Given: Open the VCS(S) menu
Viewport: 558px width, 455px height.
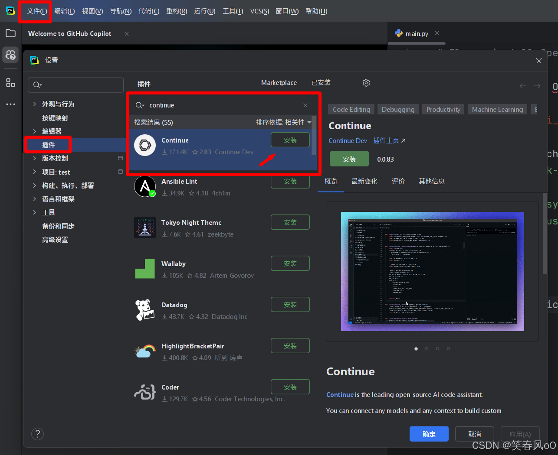Looking at the screenshot, I should coord(259,11).
